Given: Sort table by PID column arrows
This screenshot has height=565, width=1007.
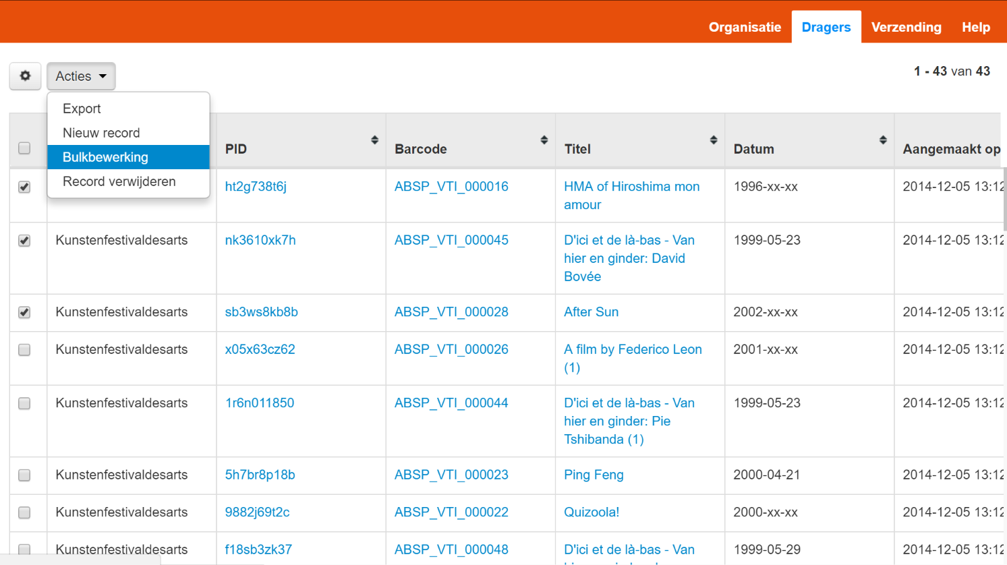Looking at the screenshot, I should coord(374,140).
